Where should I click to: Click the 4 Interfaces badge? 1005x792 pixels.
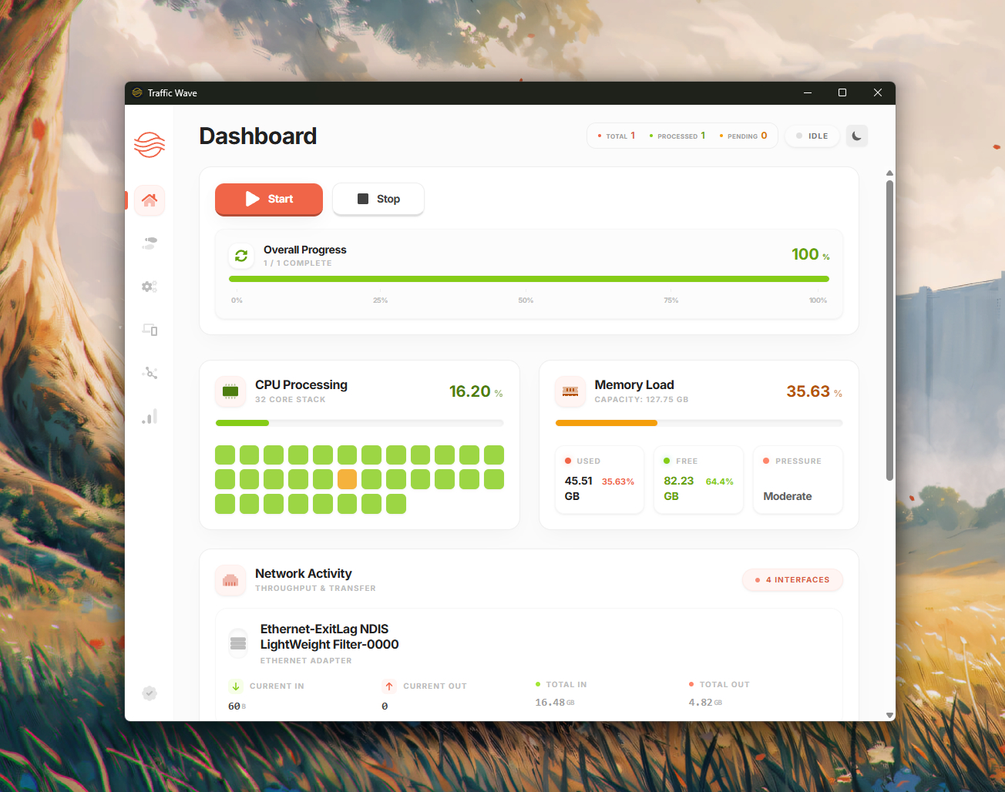pos(792,580)
